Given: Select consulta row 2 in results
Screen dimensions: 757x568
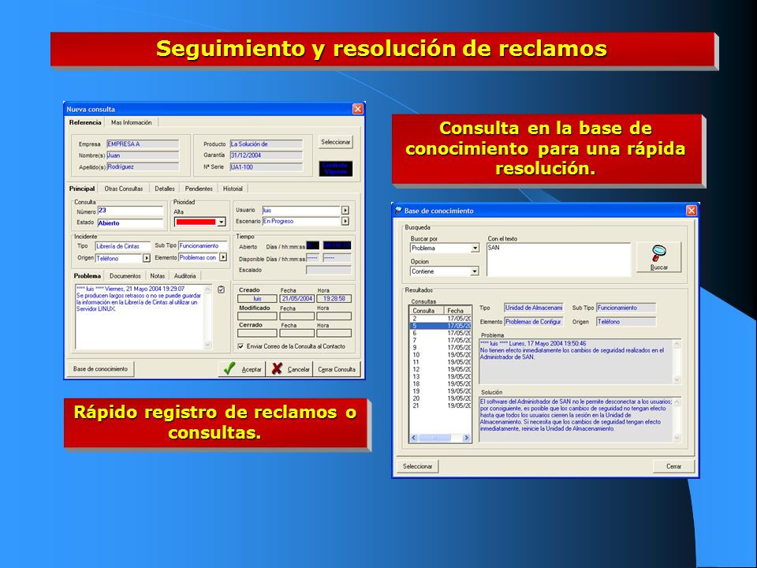Looking at the screenshot, I should (440, 319).
